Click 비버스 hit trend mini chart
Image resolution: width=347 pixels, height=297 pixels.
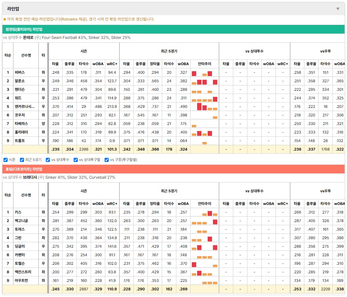pyautogui.click(x=204, y=73)
